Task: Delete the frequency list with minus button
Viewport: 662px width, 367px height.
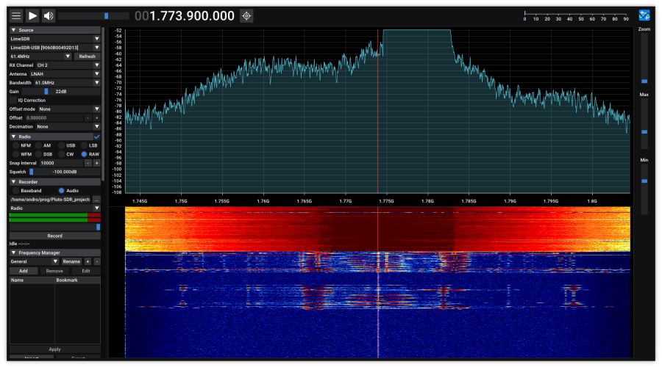Action: [97, 261]
